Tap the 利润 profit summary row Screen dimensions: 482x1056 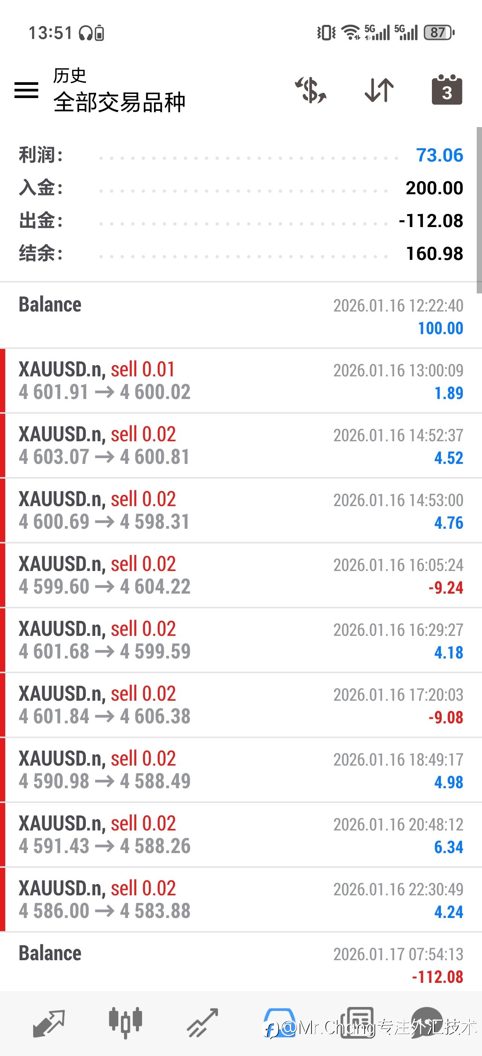241,155
